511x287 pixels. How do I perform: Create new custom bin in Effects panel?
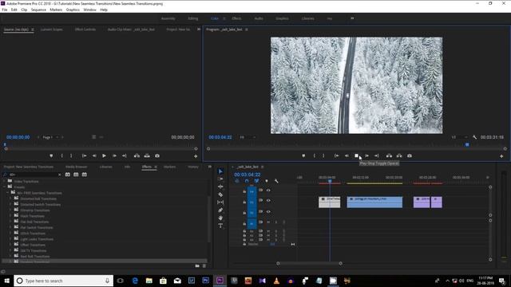(197, 265)
